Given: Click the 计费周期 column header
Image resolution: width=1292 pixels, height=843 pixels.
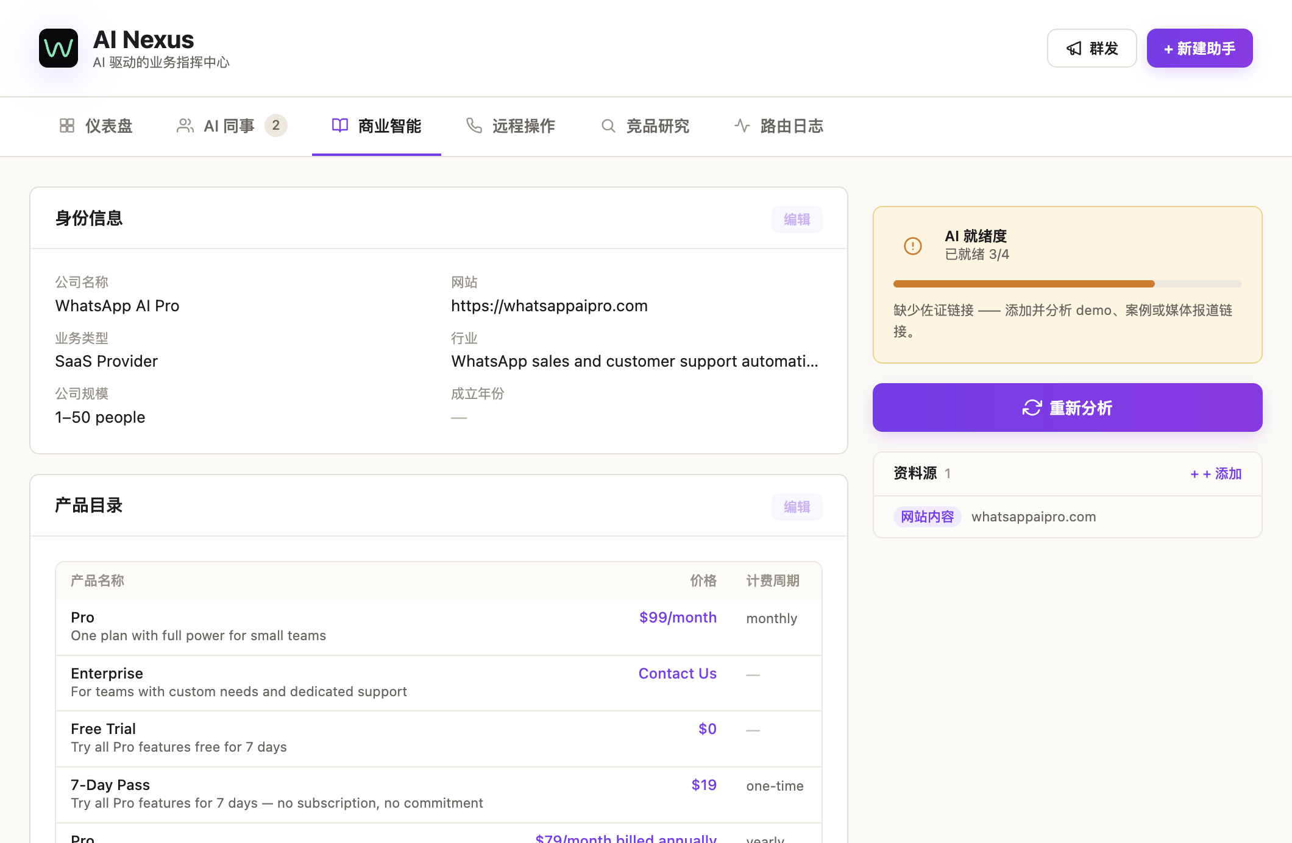Looking at the screenshot, I should (773, 580).
